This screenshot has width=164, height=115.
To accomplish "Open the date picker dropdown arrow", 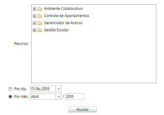I will click(58, 89).
